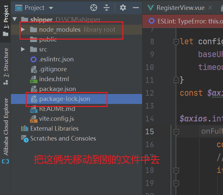Select vite.config.js file
The width and height of the screenshot is (223, 195).
pyautogui.click(x=56, y=118)
